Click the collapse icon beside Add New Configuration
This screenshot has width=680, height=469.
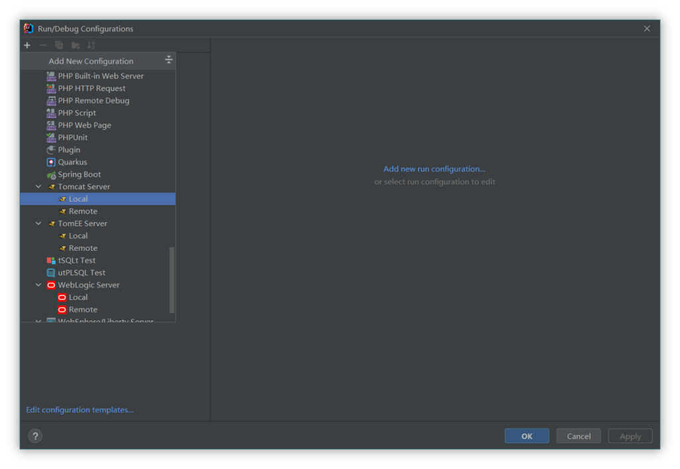pos(169,60)
